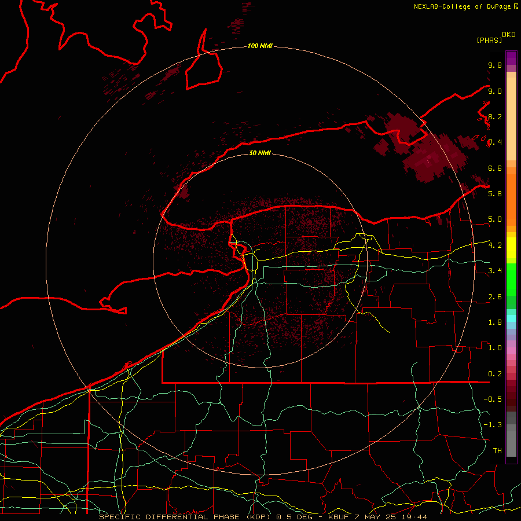Screen dimensions: 521x521
Task: Pick the bright yellow segment of the color bar
Action: pyautogui.click(x=511, y=248)
